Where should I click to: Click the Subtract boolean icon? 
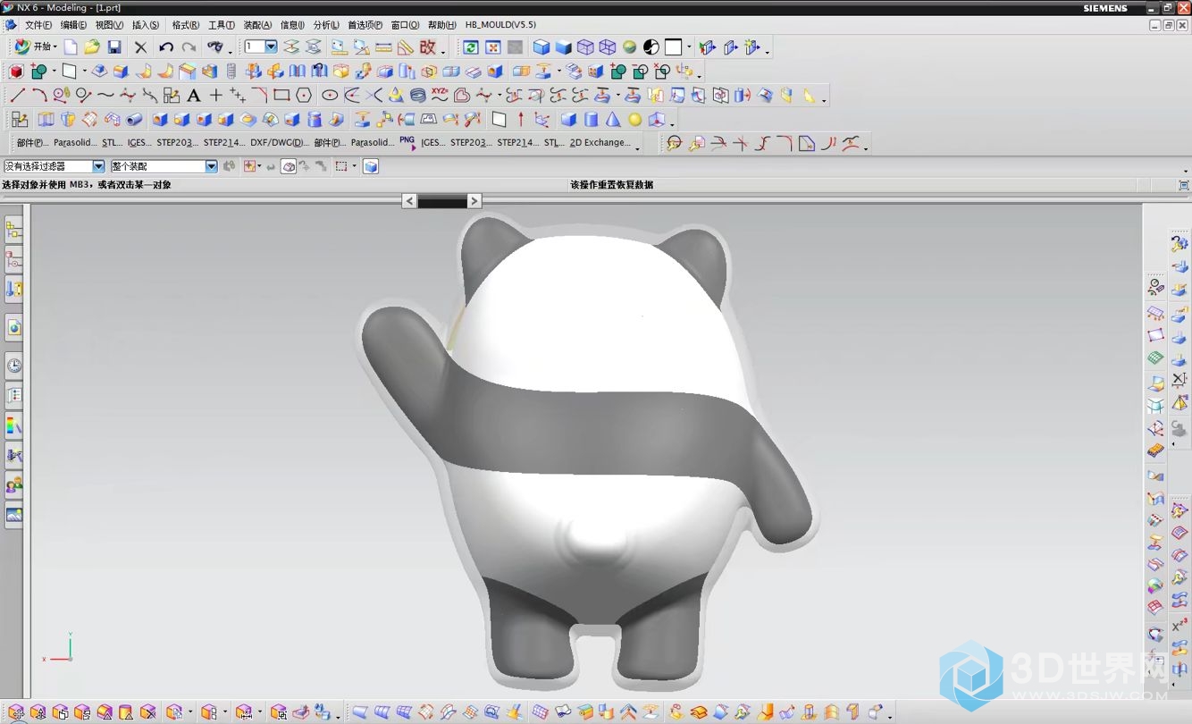point(640,72)
